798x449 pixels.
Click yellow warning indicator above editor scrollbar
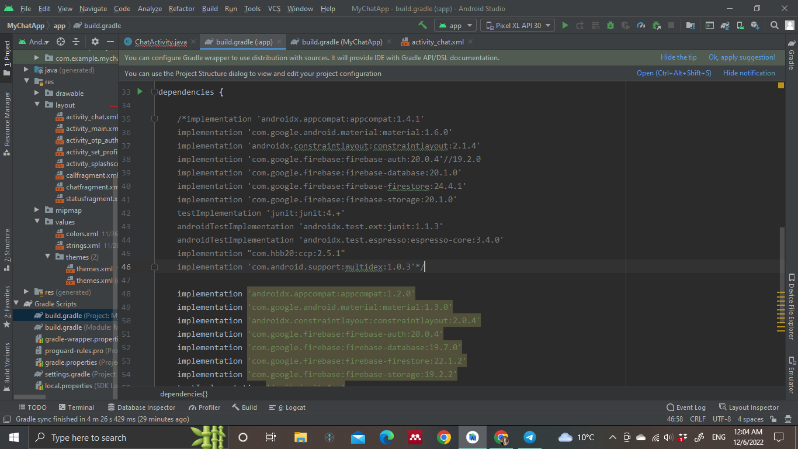781,85
